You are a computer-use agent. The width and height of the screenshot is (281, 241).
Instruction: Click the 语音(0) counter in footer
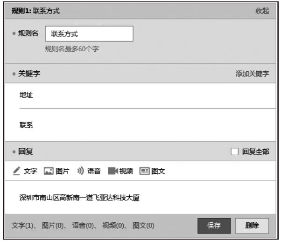point(84,226)
